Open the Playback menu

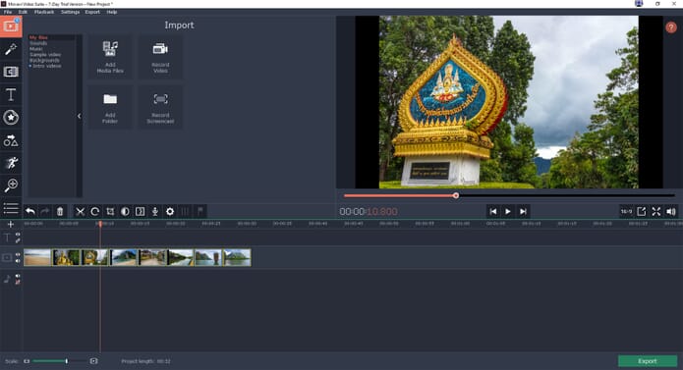pos(44,12)
